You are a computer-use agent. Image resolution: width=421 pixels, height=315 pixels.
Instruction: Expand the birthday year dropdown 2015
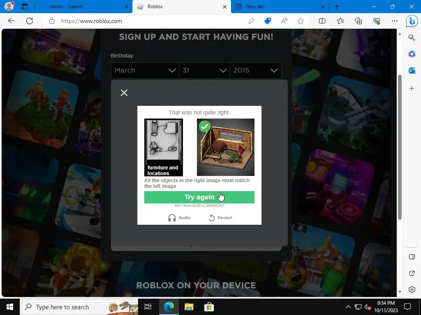coord(255,71)
